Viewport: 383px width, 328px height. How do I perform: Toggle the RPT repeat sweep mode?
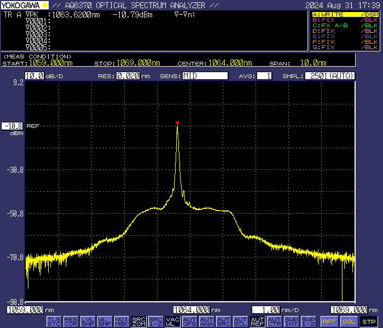[x=329, y=322]
